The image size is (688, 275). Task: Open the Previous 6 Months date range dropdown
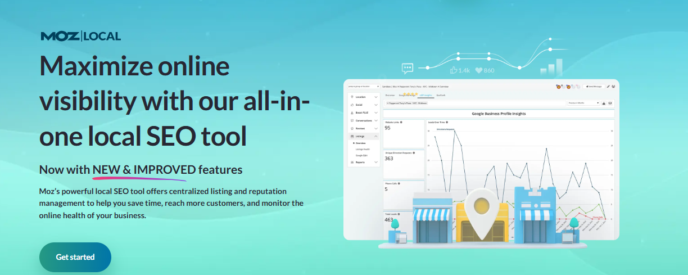(583, 103)
